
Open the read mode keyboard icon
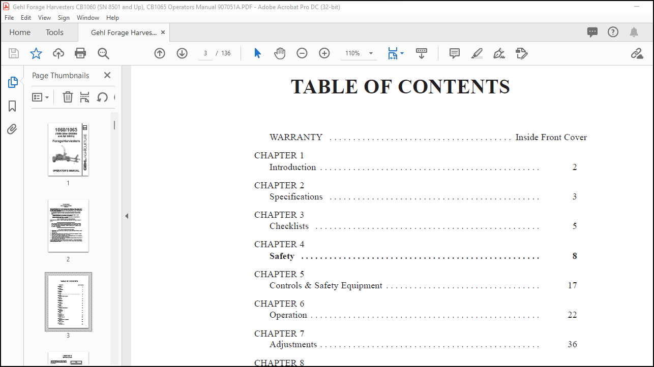point(422,53)
